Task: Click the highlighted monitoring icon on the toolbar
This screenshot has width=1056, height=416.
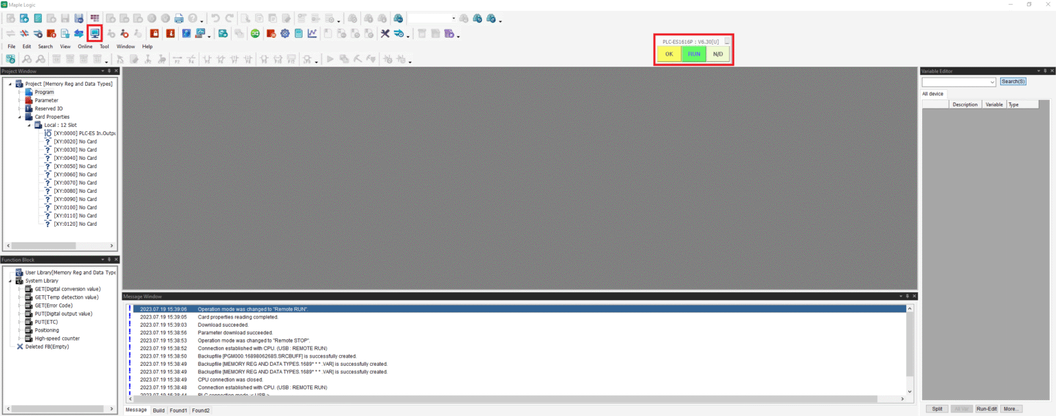Action: [95, 33]
